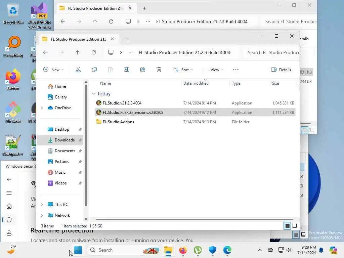Open uTorrent from the taskbar

click(x=198, y=250)
